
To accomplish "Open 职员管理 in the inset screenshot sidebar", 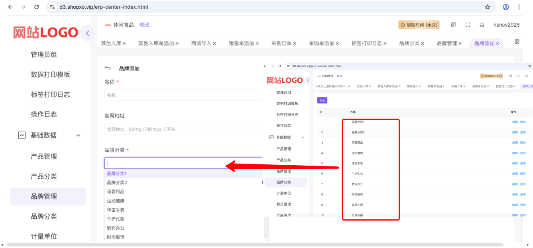I will click(284, 204).
